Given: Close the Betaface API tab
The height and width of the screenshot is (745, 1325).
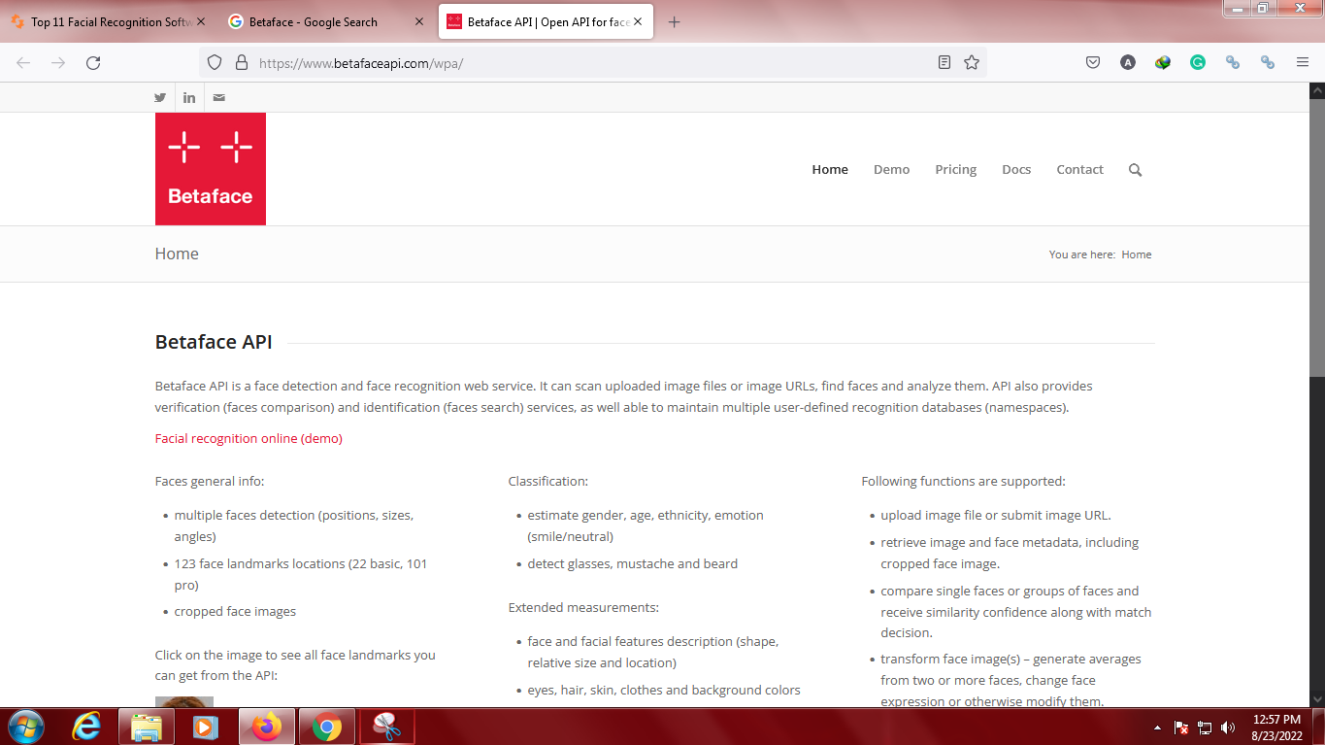Looking at the screenshot, I should pos(638,21).
